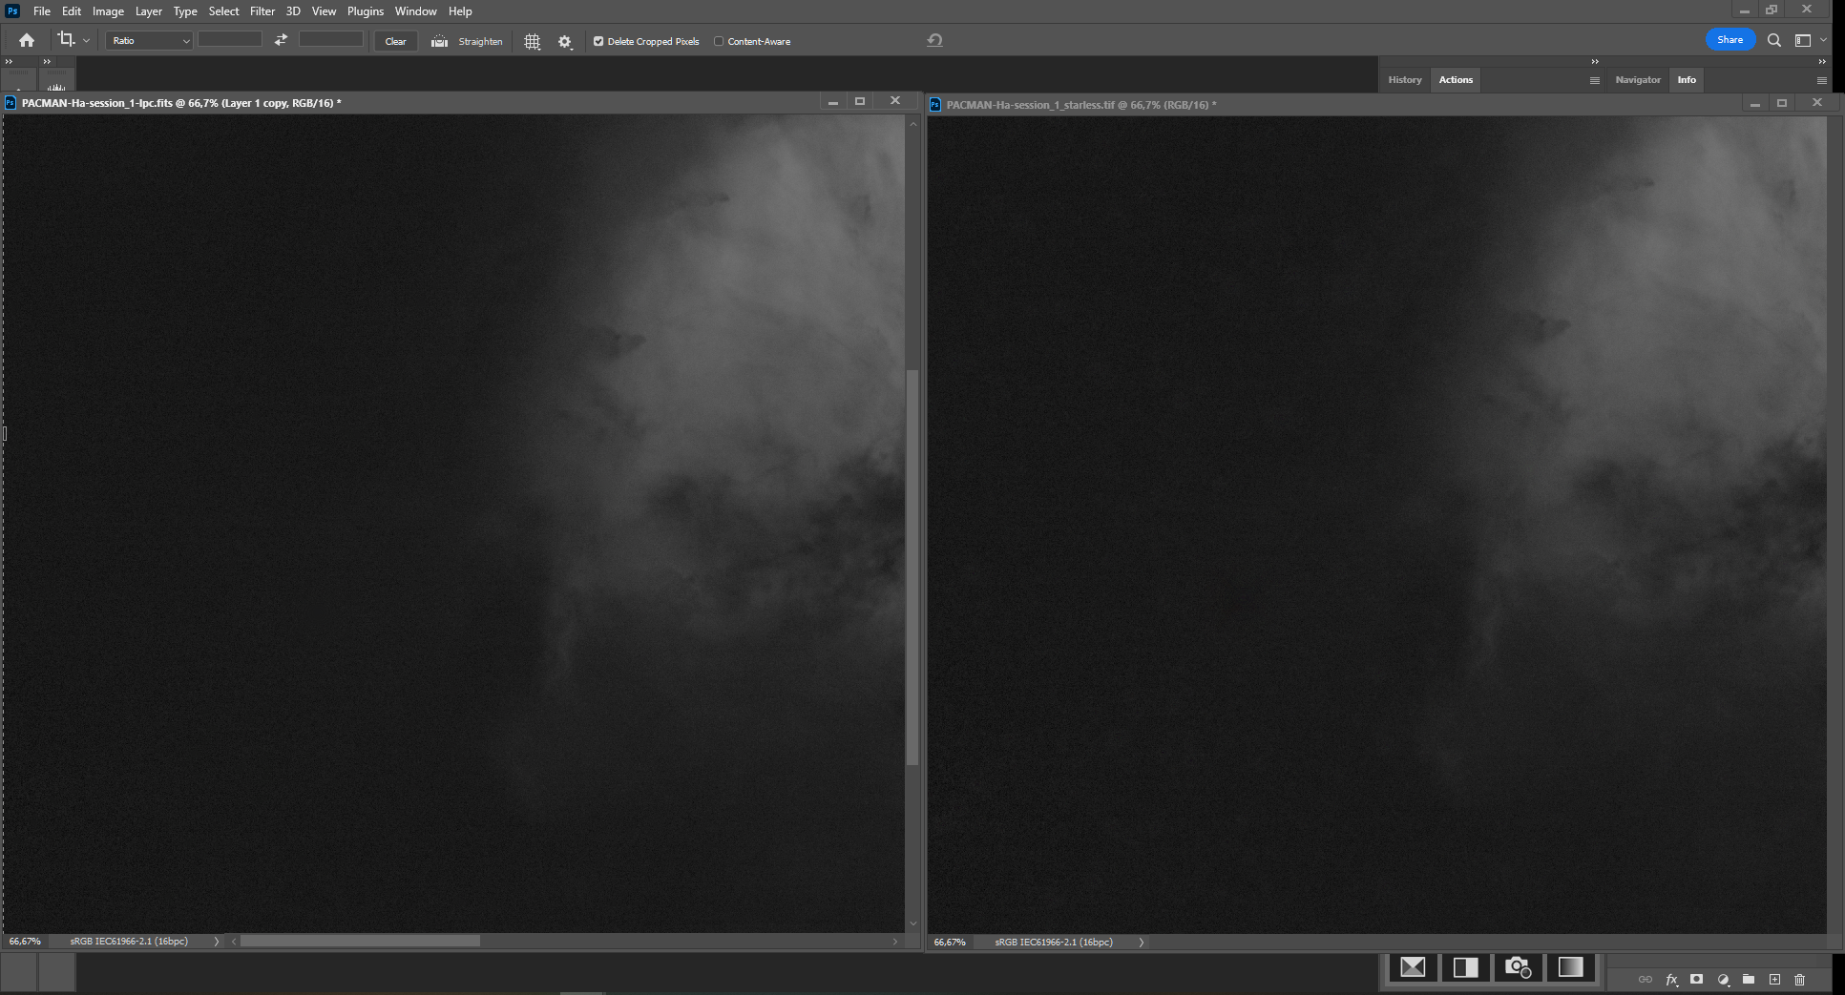1845x995 pixels.
Task: Open the crop overlay grid options
Action: (x=533, y=41)
